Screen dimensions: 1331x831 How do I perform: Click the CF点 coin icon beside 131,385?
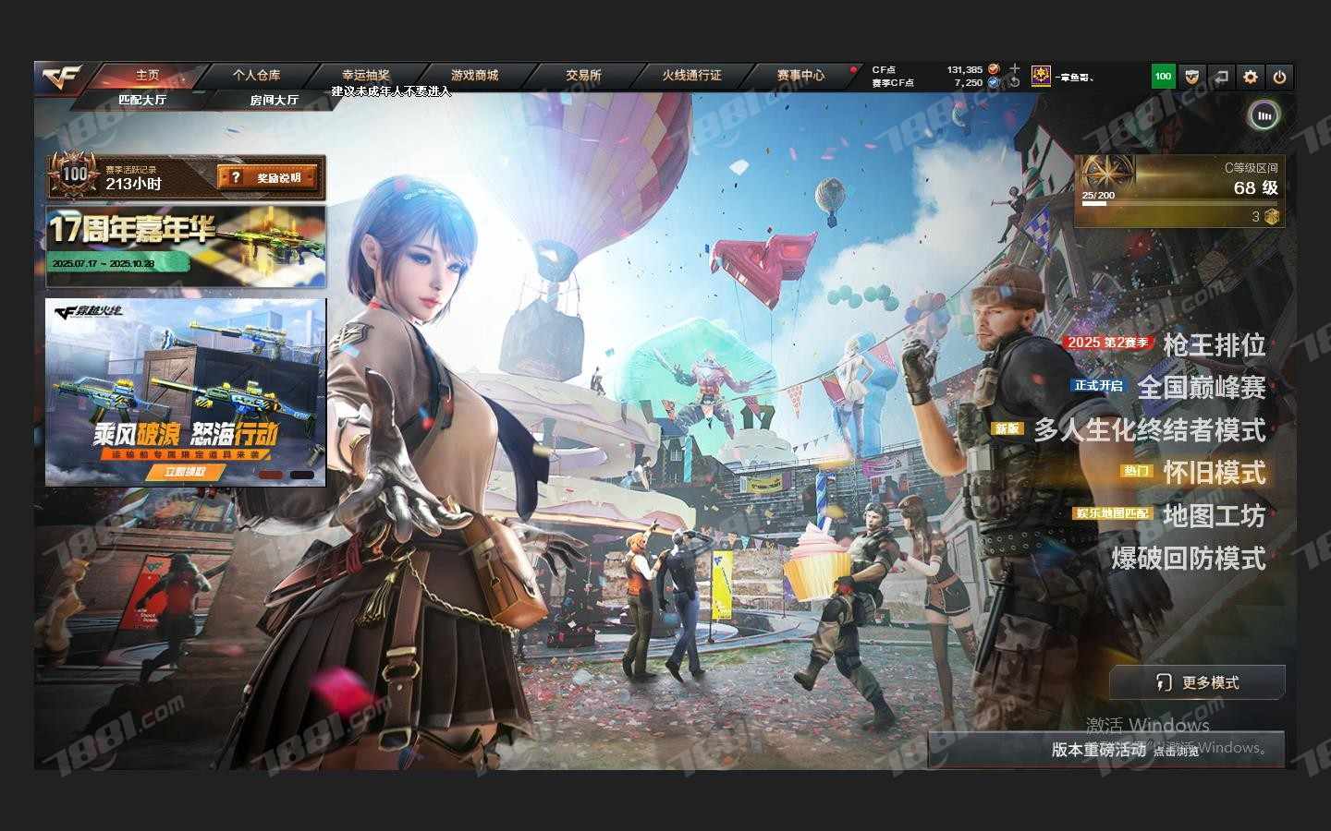994,69
